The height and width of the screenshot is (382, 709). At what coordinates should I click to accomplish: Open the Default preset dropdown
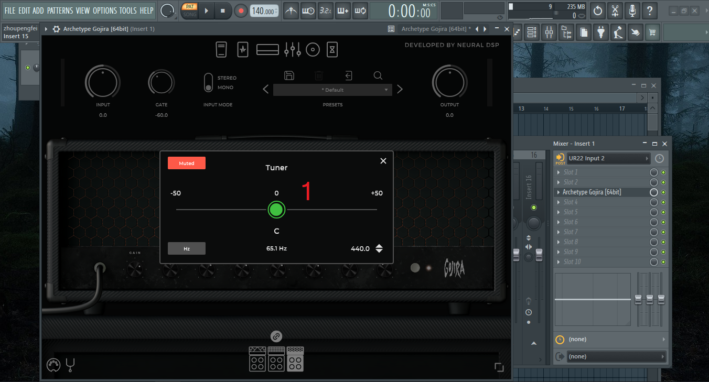pyautogui.click(x=332, y=90)
